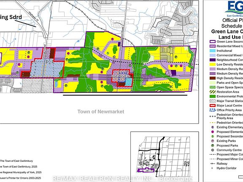The height and width of the screenshot is (182, 243).
Task: Click 'Queen's Printer for Ontario 2003-2025' credit line
Action: coord(20,178)
